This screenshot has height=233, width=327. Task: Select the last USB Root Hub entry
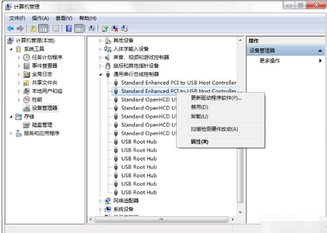click(139, 192)
